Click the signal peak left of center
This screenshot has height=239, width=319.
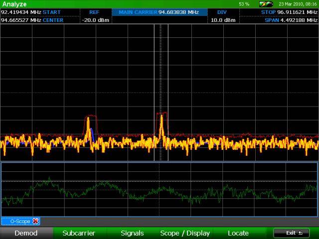[x=89, y=121]
